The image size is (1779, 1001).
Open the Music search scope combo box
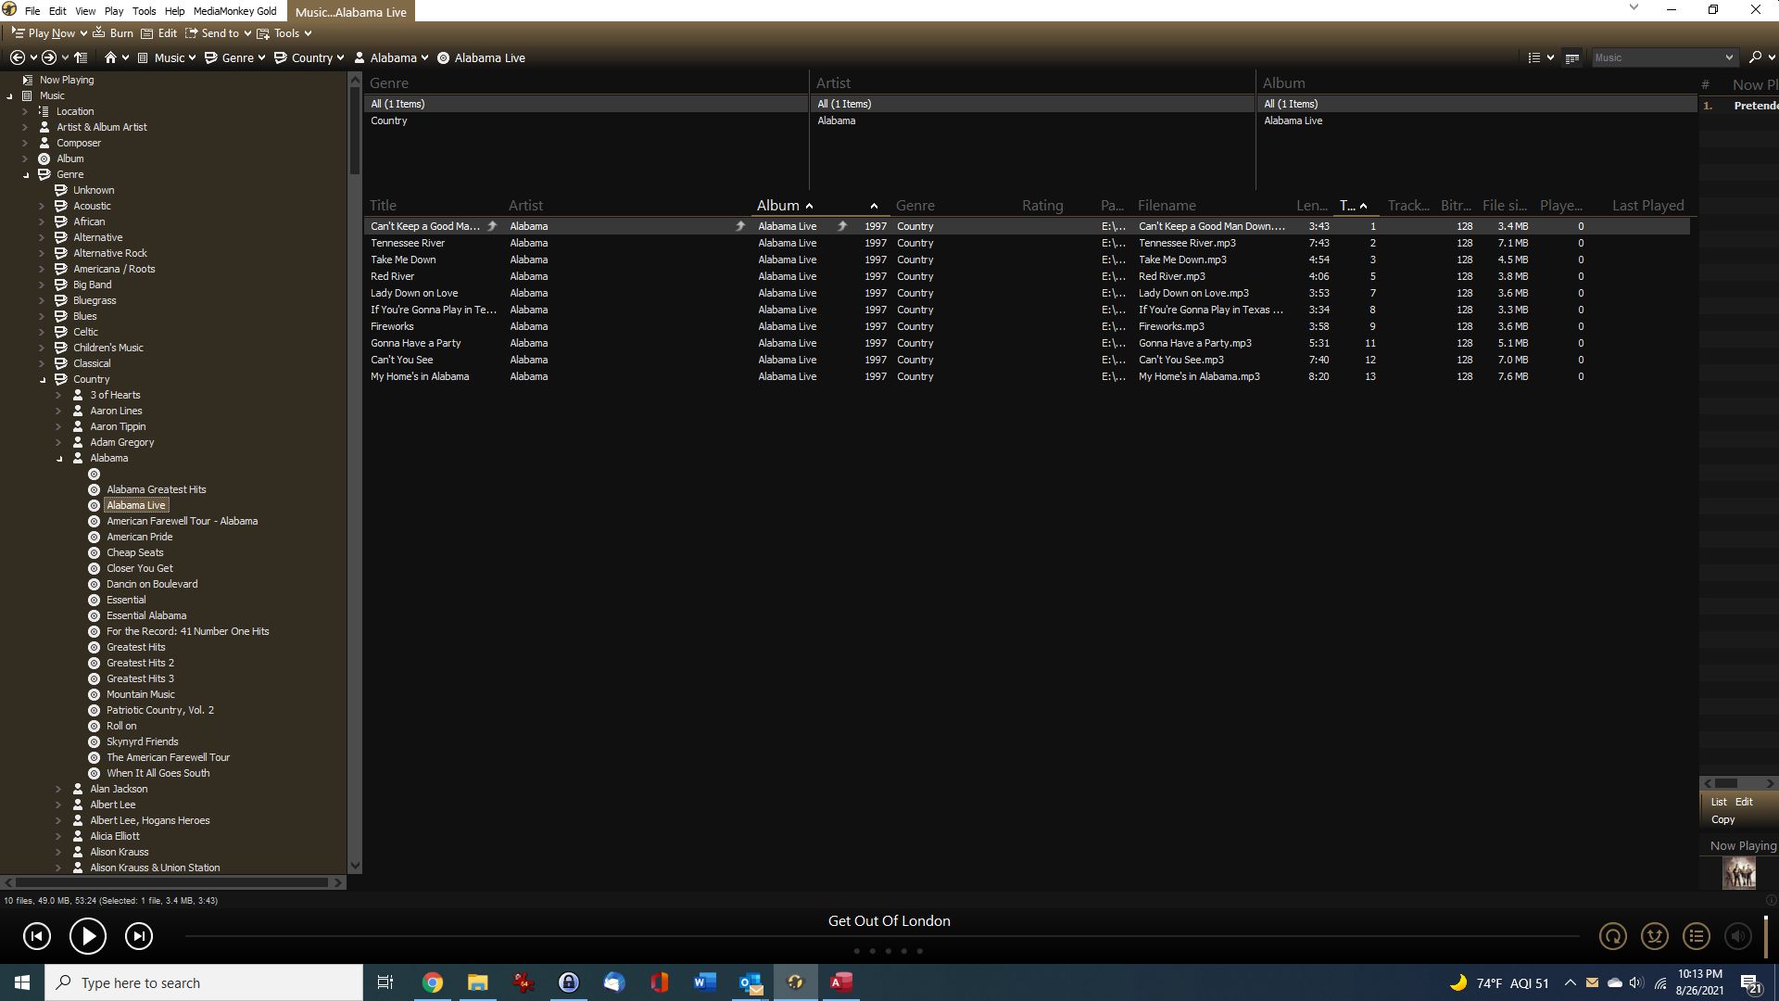[1664, 57]
